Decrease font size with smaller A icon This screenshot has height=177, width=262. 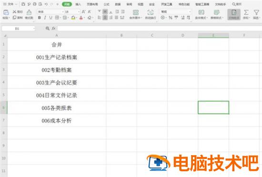click(90, 12)
